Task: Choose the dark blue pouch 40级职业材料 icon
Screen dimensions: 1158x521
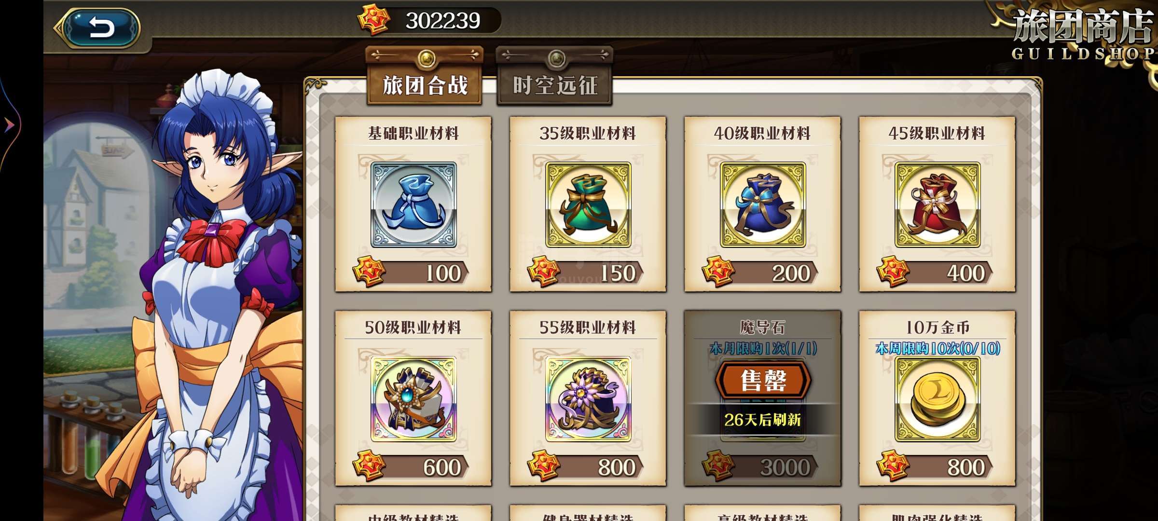Action: pyautogui.click(x=763, y=205)
